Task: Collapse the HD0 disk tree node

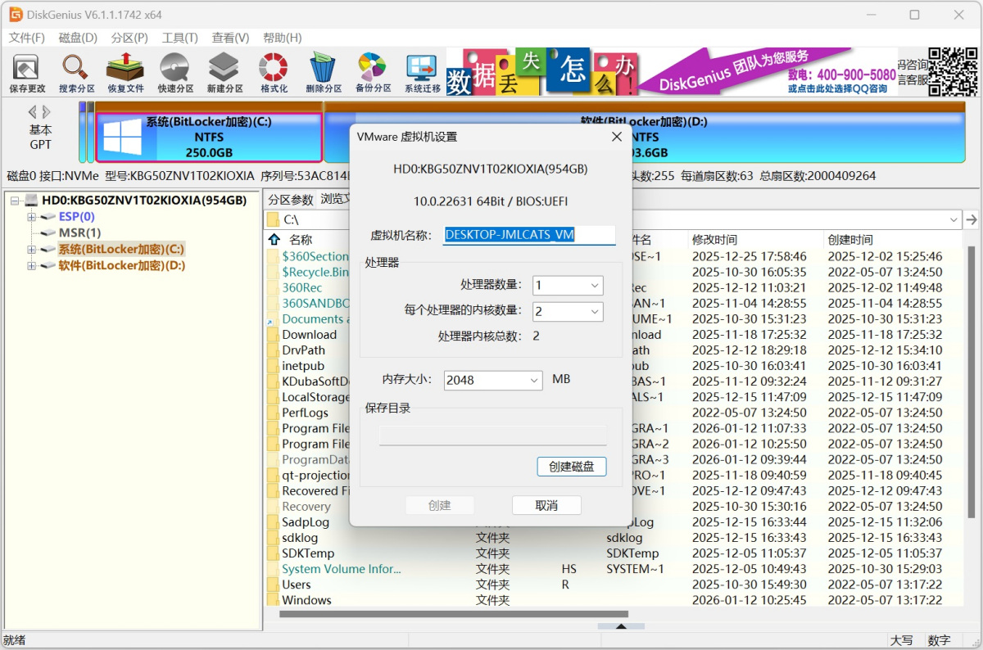Action: click(x=15, y=201)
